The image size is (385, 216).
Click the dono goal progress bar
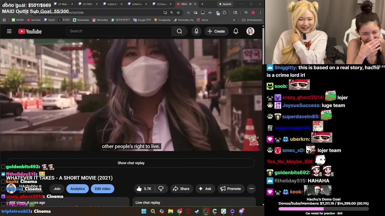(323, 209)
